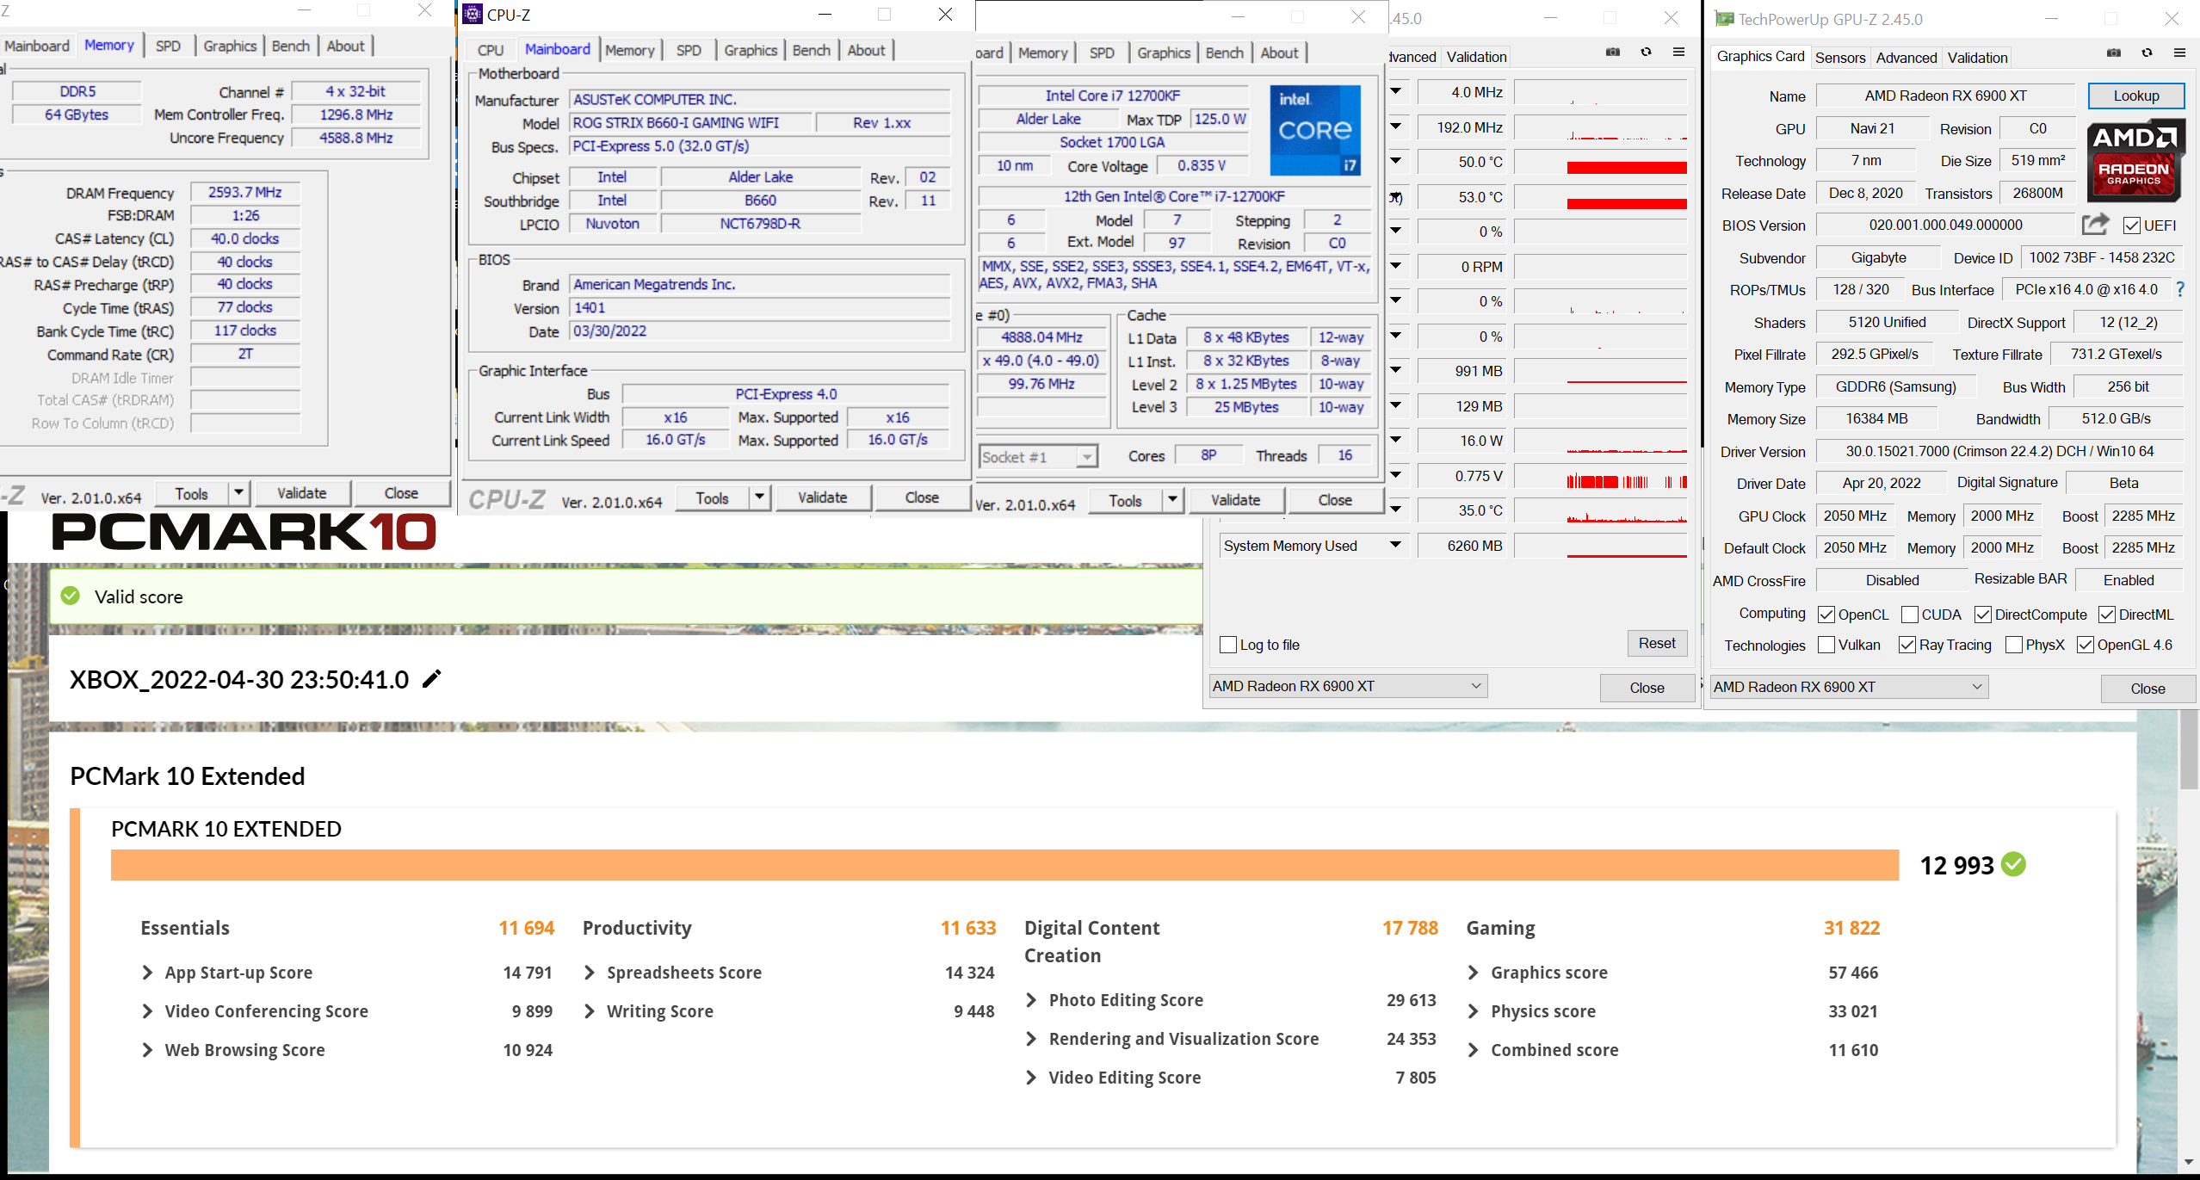The height and width of the screenshot is (1180, 2200).
Task: Click the green Valid score check icon
Action: 71,596
